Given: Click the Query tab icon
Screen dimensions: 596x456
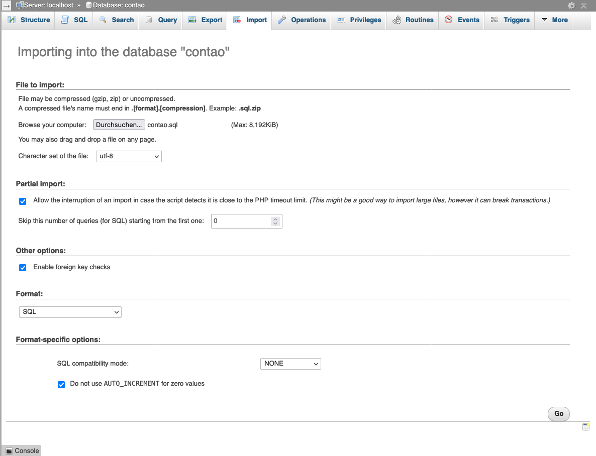Looking at the screenshot, I should coord(149,20).
